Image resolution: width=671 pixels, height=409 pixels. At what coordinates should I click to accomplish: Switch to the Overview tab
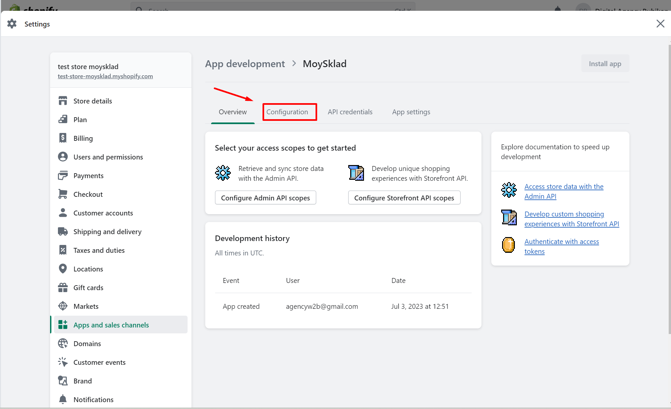tap(233, 112)
